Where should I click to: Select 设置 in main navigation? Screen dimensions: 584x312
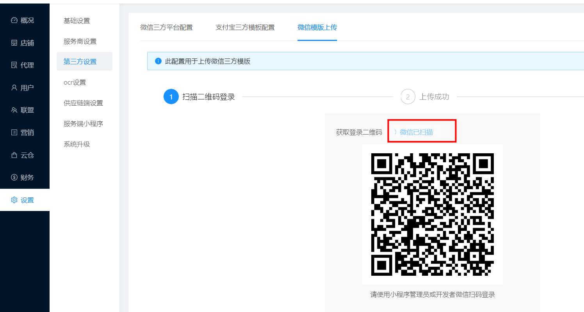tap(25, 200)
